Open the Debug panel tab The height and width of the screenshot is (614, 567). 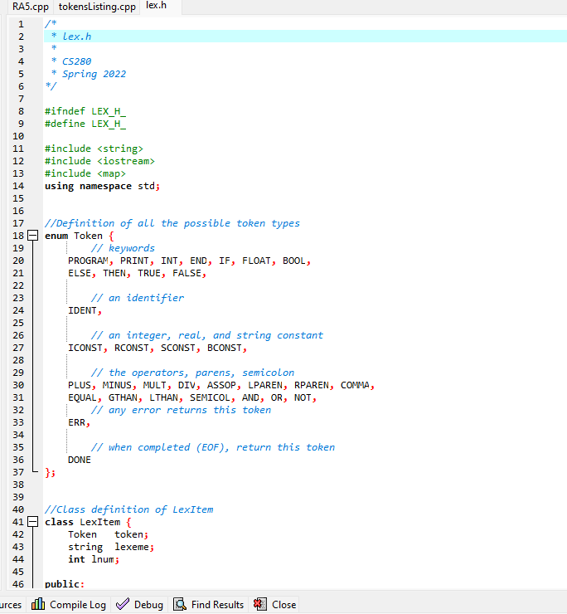pos(140,605)
